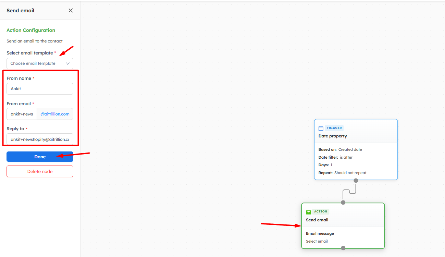Close the Send email panel

tap(71, 11)
